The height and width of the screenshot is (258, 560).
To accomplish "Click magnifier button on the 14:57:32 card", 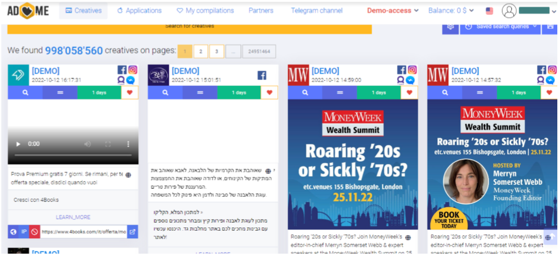I will [444, 93].
